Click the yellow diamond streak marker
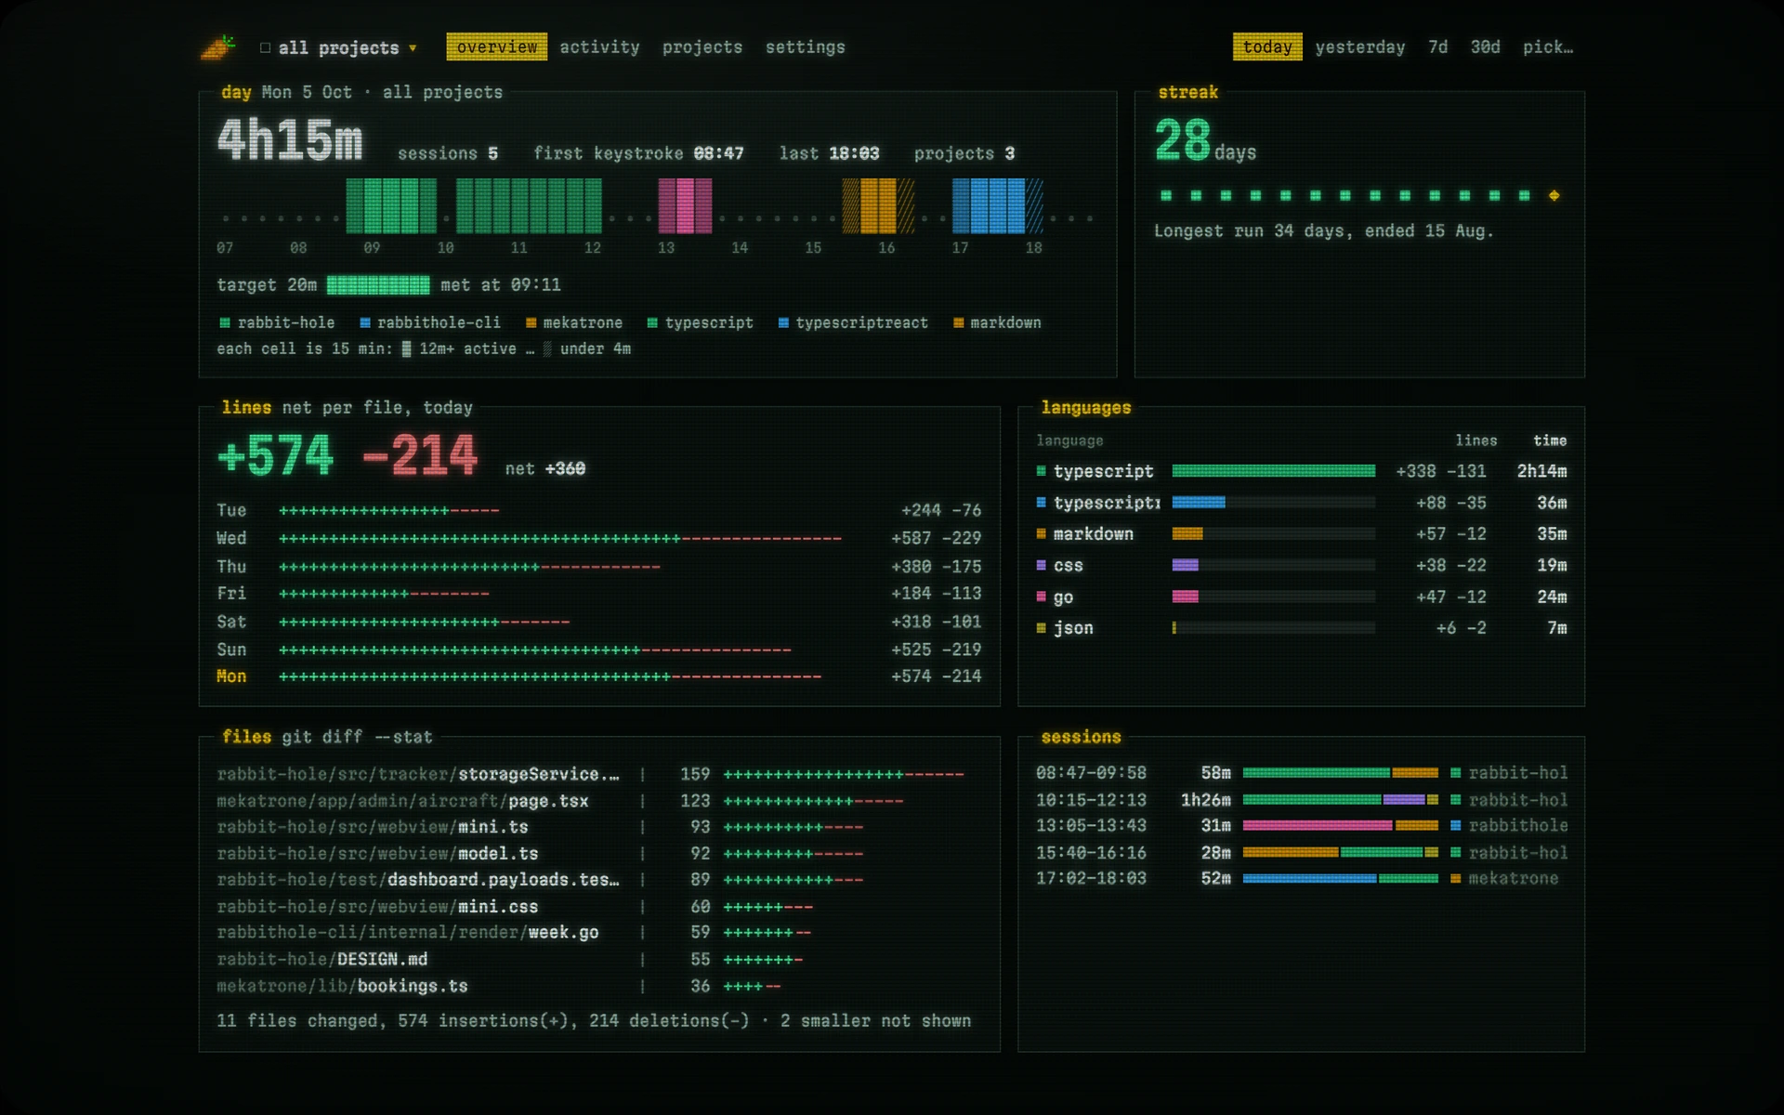The image size is (1784, 1115). pyautogui.click(x=1554, y=195)
